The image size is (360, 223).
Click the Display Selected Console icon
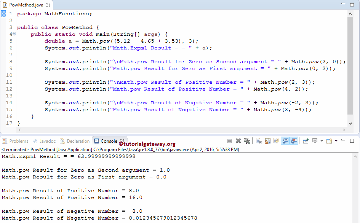click(x=315, y=140)
